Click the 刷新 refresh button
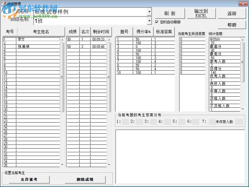The height and width of the screenshot is (187, 249). click(x=170, y=13)
